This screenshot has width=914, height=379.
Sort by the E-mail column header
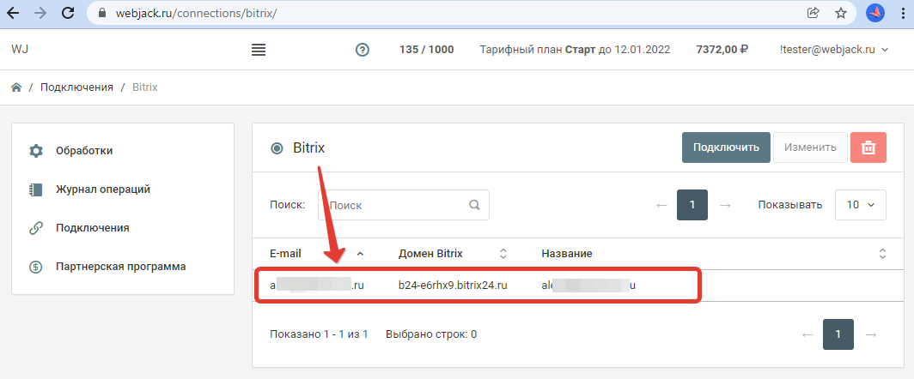(x=285, y=253)
